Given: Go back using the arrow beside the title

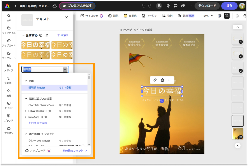Looking at the screenshot, I should pos(15,6).
